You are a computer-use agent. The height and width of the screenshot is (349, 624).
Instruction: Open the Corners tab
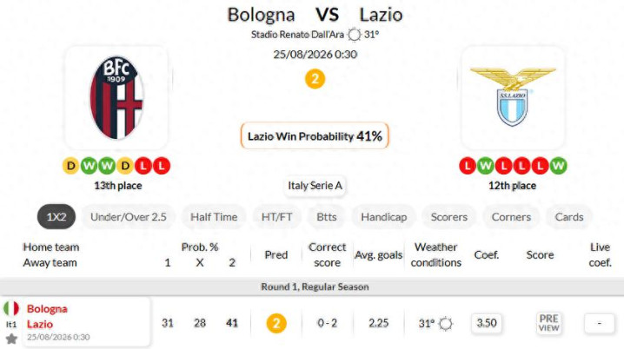pyautogui.click(x=511, y=217)
